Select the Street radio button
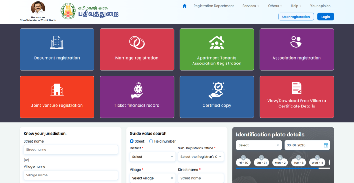Screen dimensions: 354x183 point(132,141)
